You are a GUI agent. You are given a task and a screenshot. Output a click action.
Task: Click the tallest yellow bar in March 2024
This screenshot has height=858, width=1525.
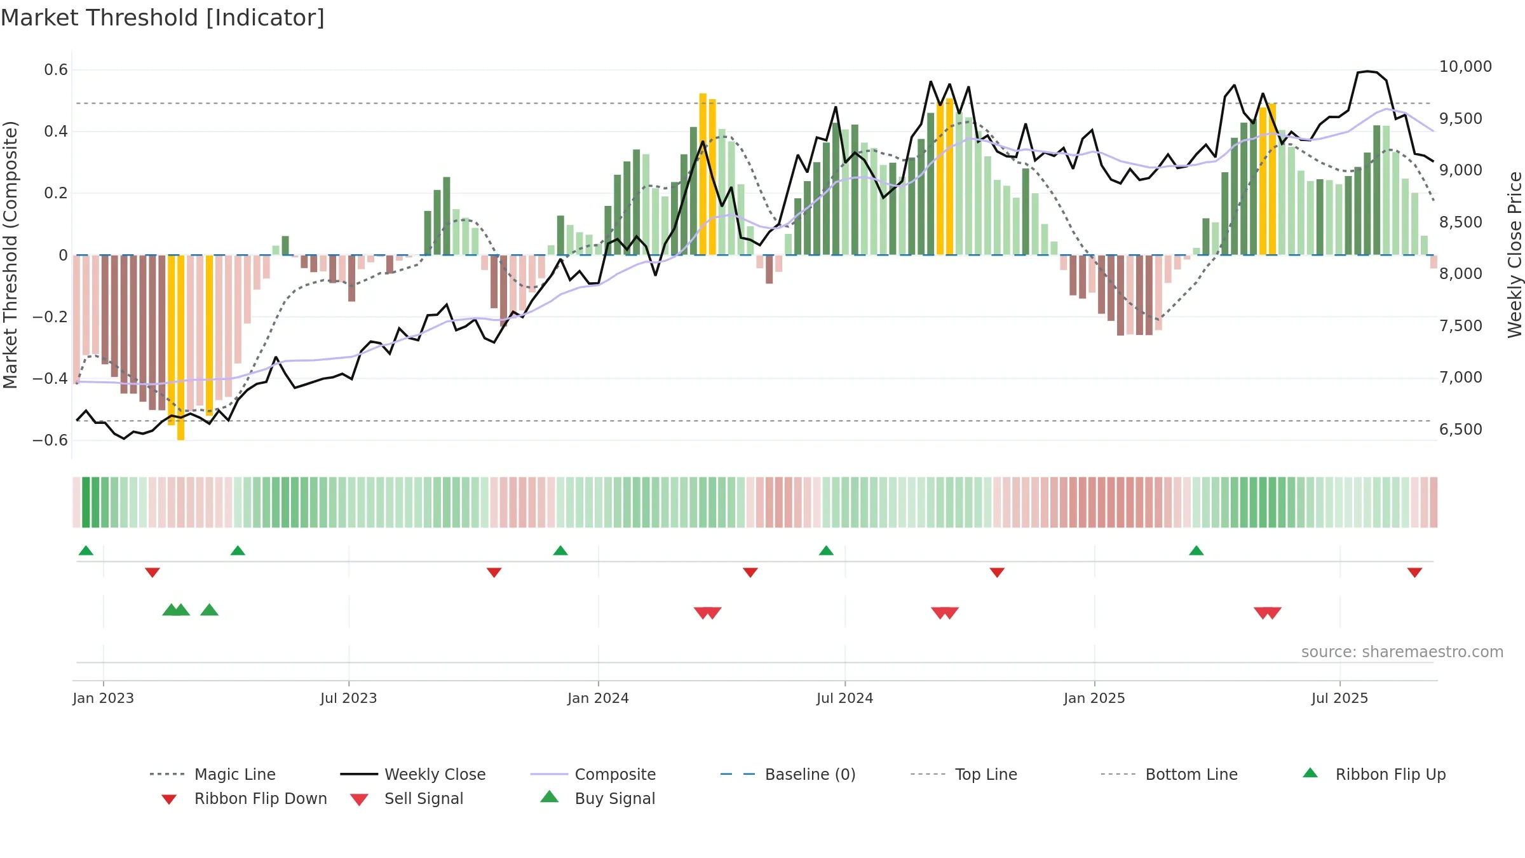[703, 174]
